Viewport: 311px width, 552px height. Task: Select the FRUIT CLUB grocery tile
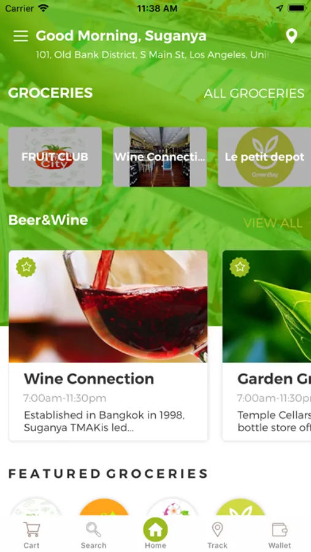[55, 157]
